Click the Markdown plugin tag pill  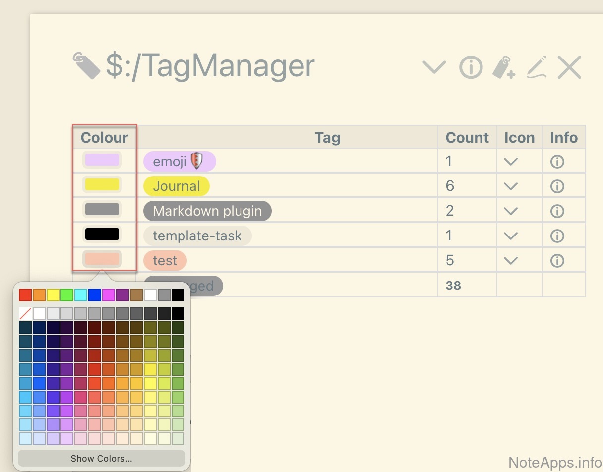pos(207,211)
